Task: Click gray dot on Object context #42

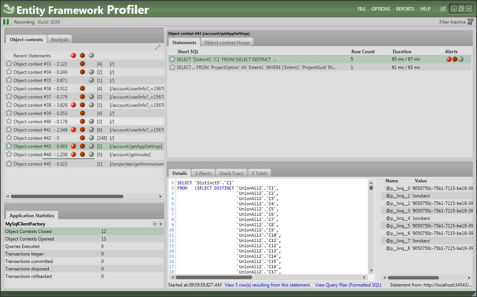Action: pyautogui.click(x=91, y=138)
